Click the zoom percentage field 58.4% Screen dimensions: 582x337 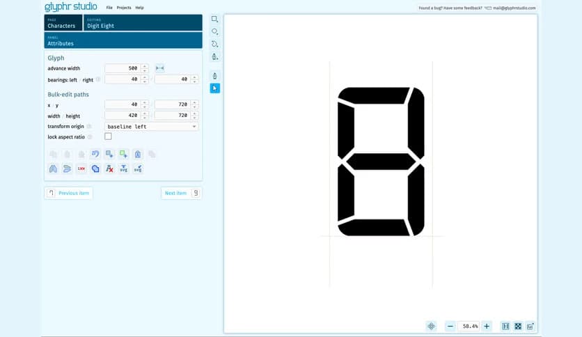coord(469,327)
